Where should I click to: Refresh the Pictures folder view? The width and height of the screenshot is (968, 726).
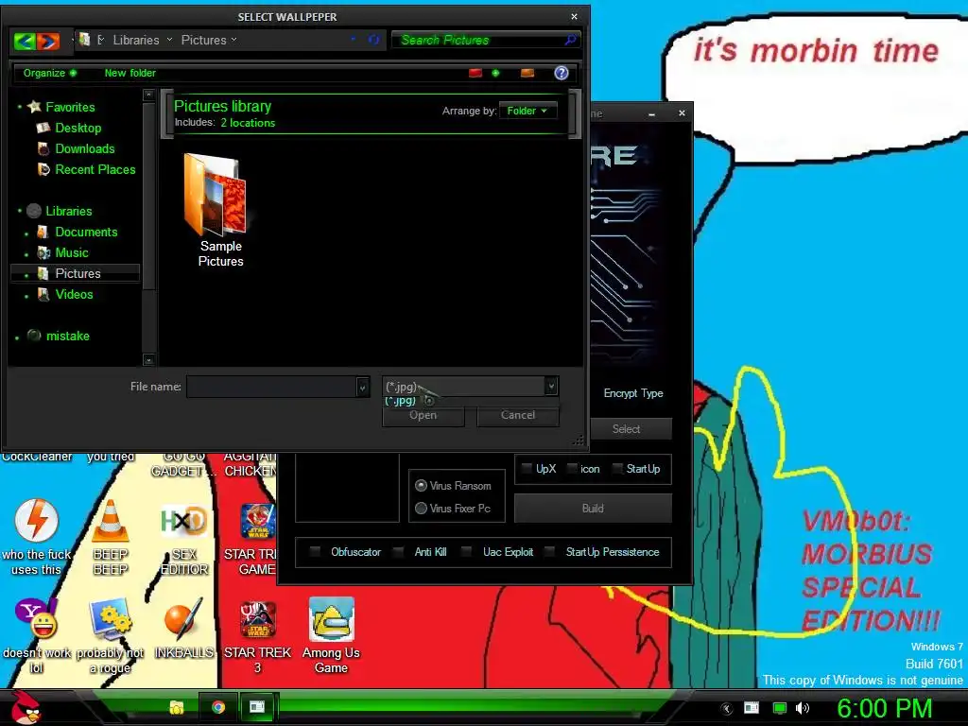tap(373, 40)
